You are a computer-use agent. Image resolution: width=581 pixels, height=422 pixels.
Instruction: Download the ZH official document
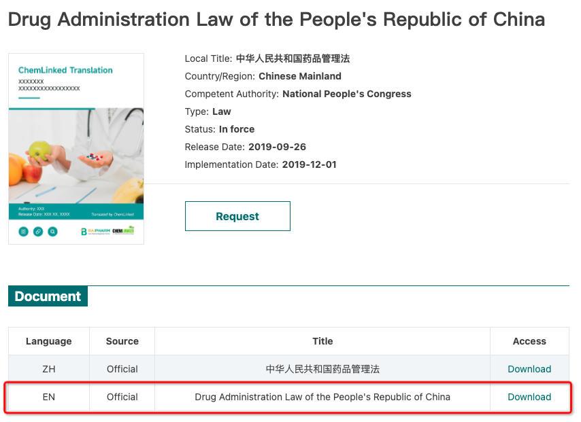[x=529, y=369]
